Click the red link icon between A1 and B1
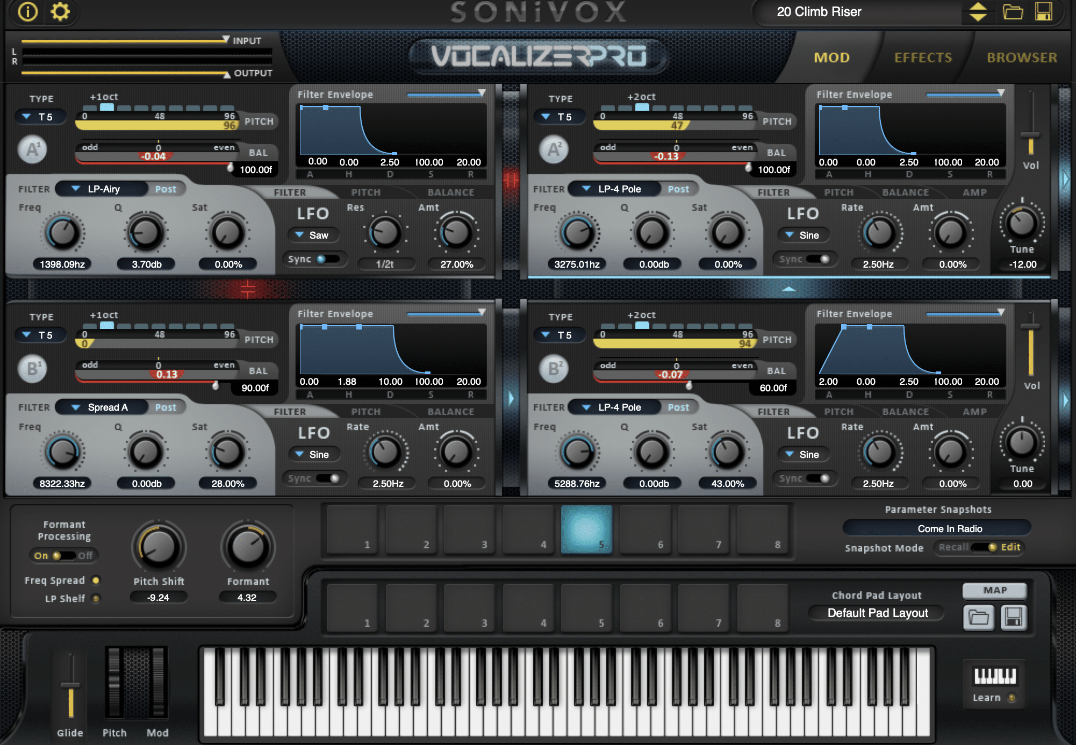Viewport: 1076px width, 745px height. [248, 289]
